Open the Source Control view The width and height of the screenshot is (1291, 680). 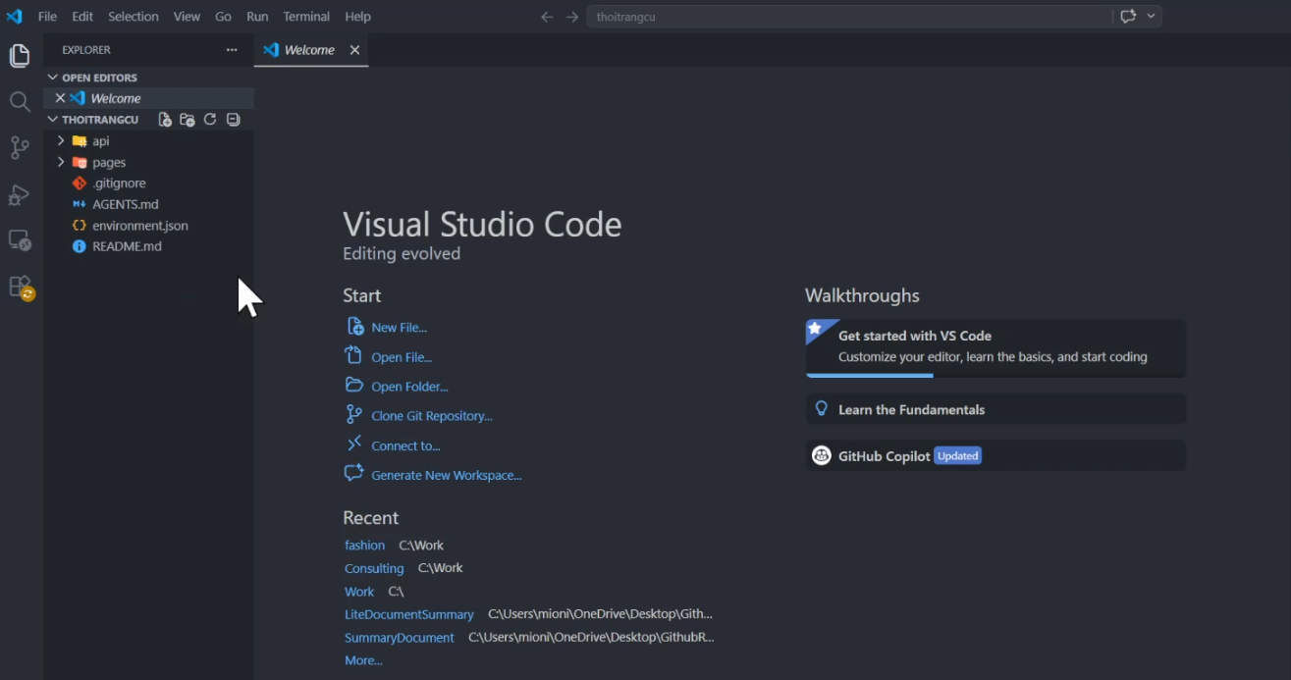[20, 148]
